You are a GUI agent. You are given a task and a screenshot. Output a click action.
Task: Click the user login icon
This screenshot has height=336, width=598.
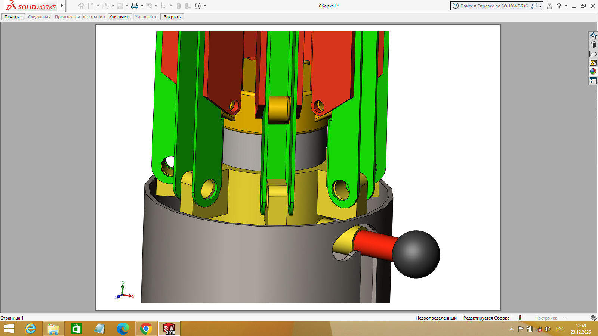549,6
